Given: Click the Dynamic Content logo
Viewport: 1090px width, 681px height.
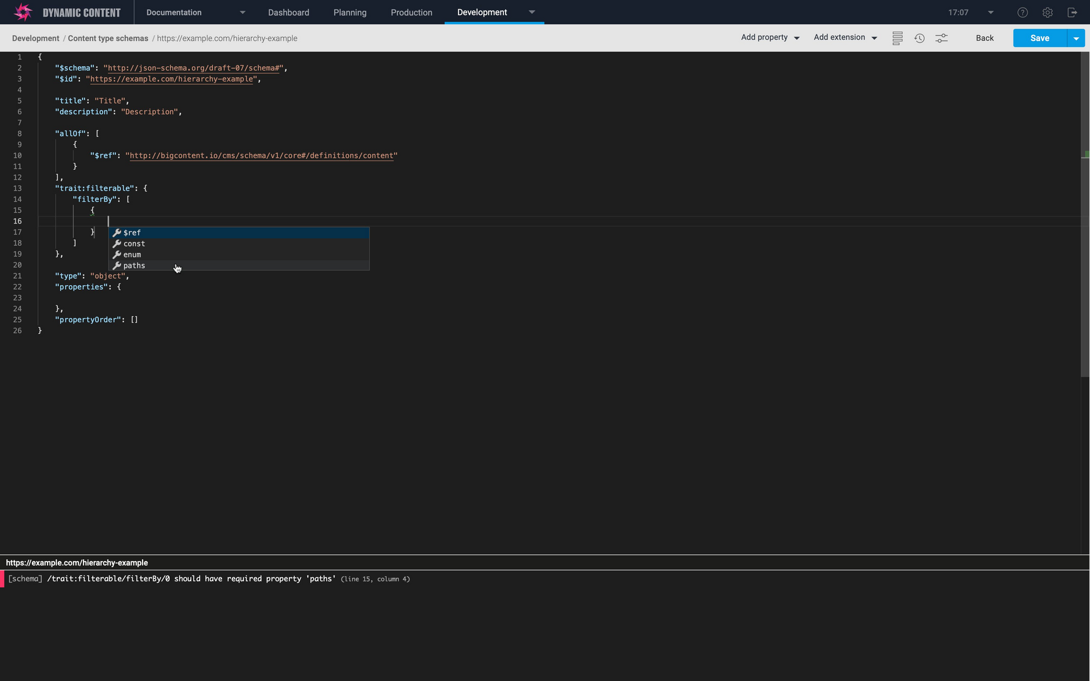Looking at the screenshot, I should pyautogui.click(x=23, y=12).
